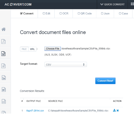
Task: Switch to the Json tab
Action: [x=105, y=13]
